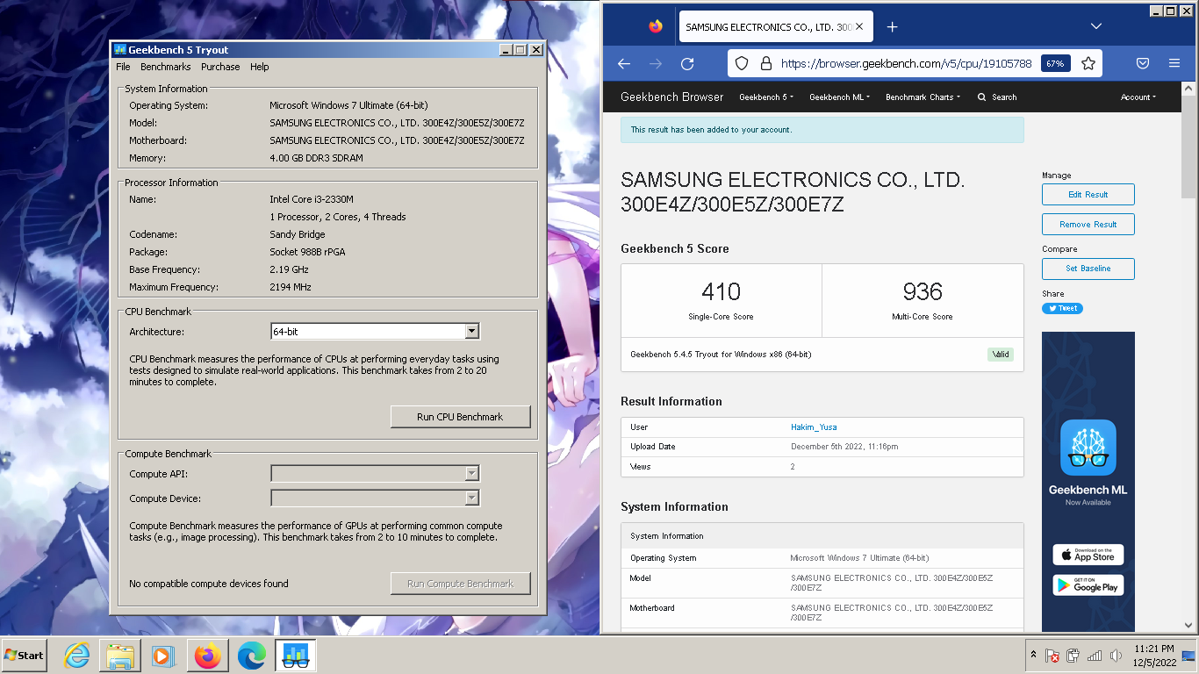Switch to Firefox in the taskbar
The width and height of the screenshot is (1199, 674).
pyautogui.click(x=208, y=655)
